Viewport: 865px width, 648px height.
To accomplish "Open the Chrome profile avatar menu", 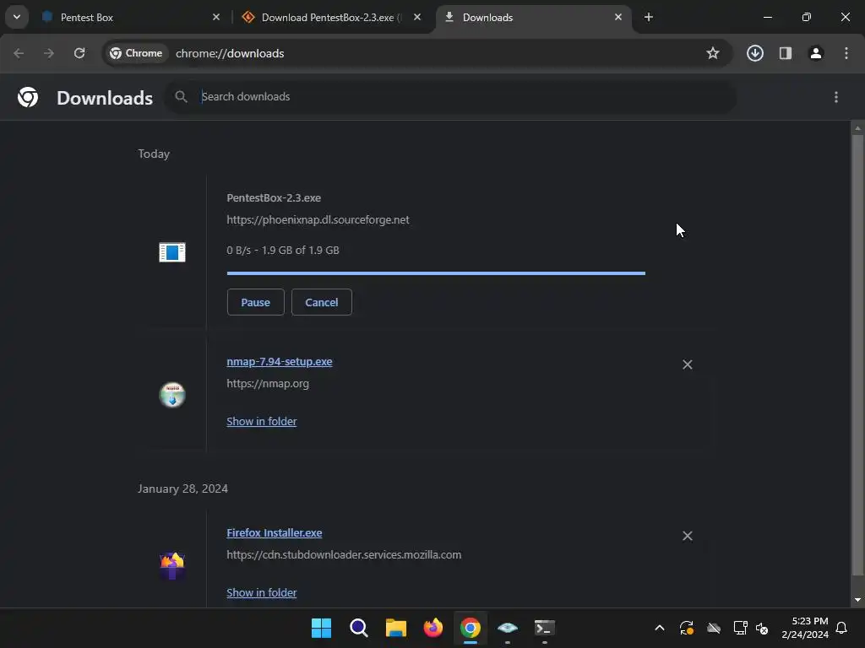I will (x=816, y=53).
